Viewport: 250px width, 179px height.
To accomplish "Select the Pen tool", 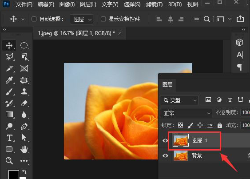I will (x=24, y=126).
